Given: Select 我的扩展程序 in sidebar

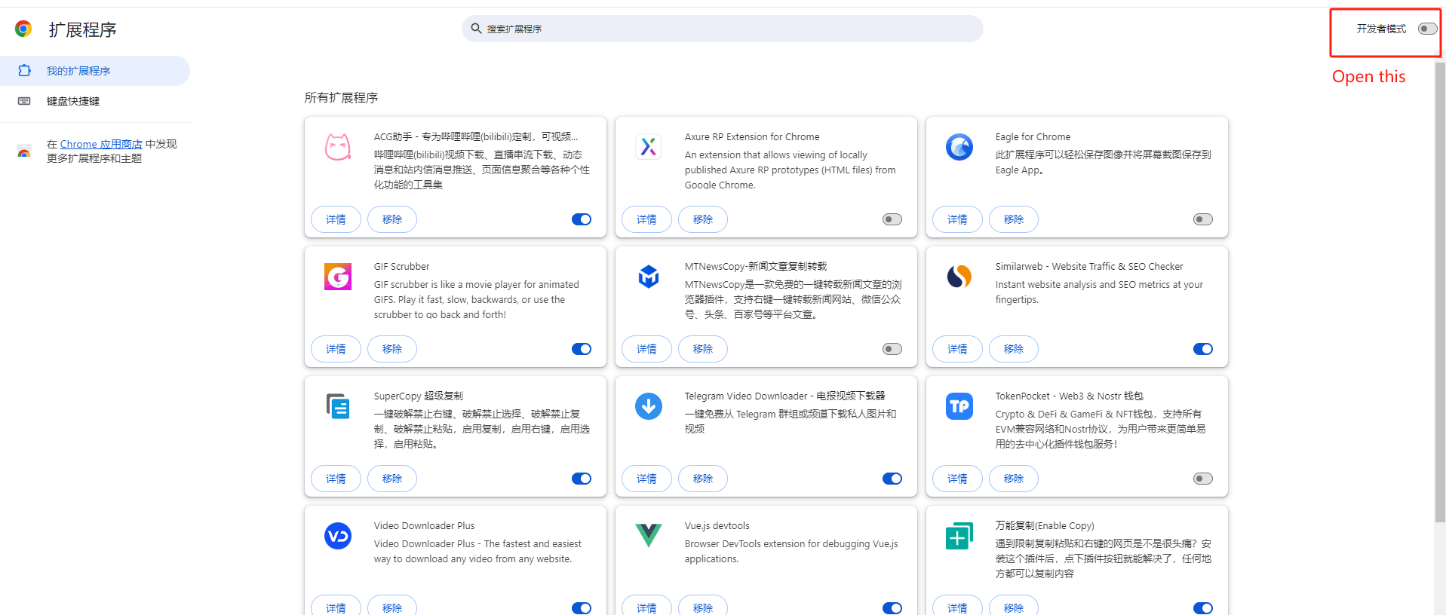Looking at the screenshot, I should (95, 71).
